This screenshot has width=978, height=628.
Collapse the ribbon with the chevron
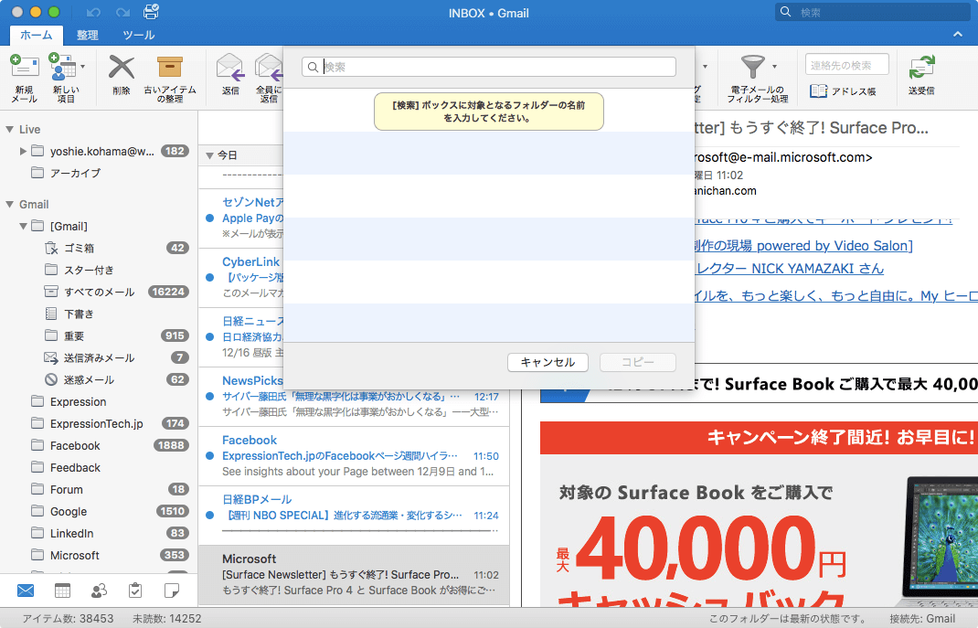pyautogui.click(x=957, y=35)
